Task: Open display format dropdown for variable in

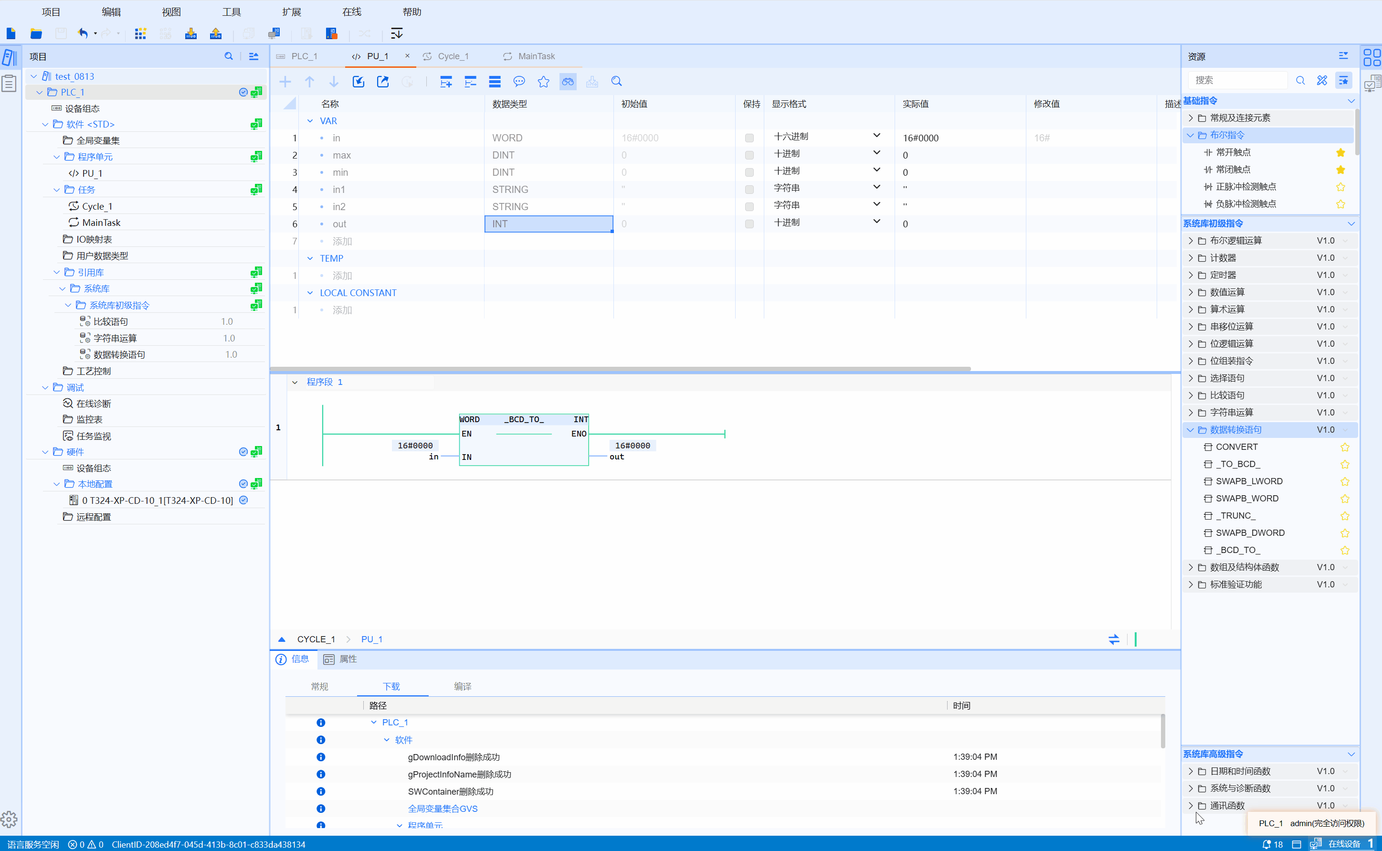Action: [x=876, y=136]
